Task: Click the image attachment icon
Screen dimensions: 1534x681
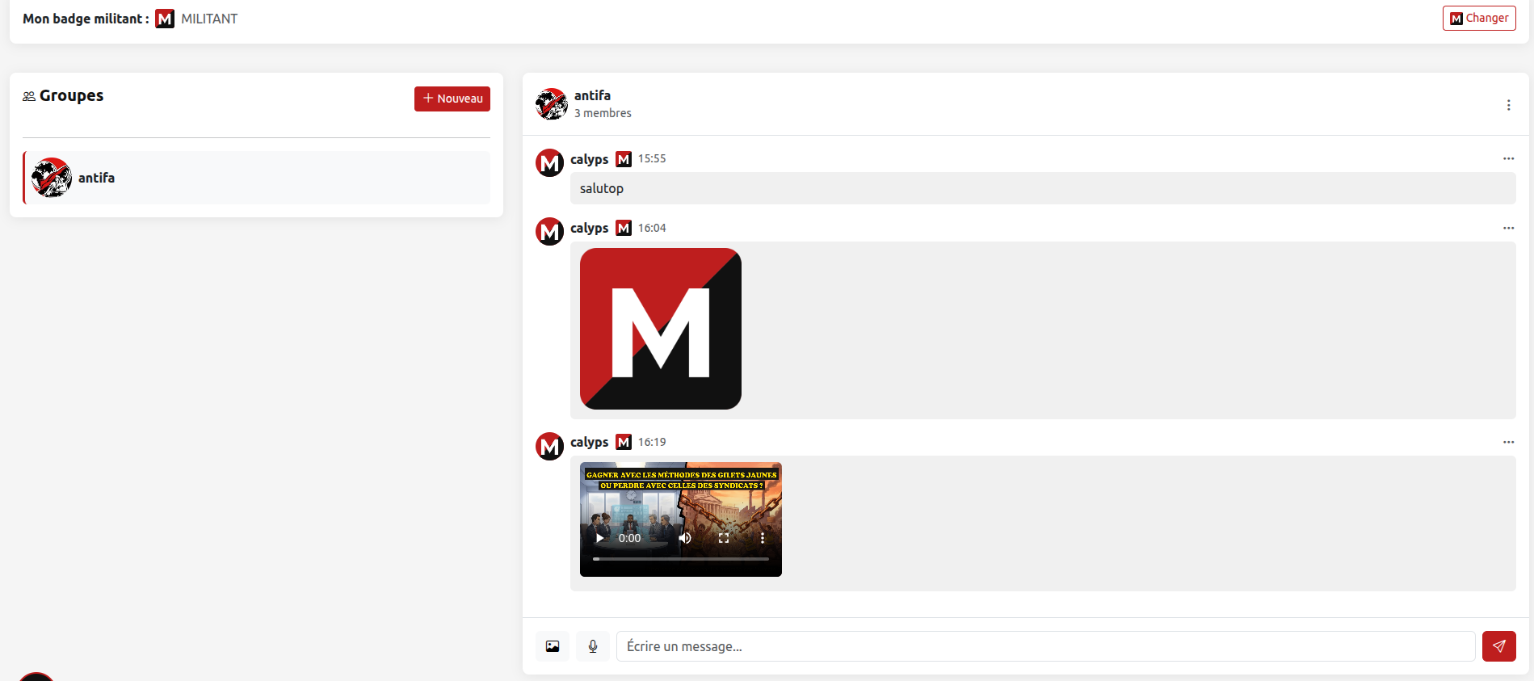Action: point(553,646)
